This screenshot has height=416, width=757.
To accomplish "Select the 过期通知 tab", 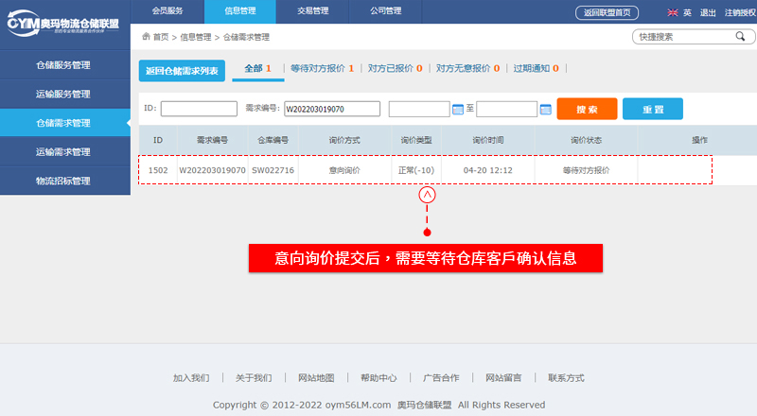I will [x=535, y=68].
